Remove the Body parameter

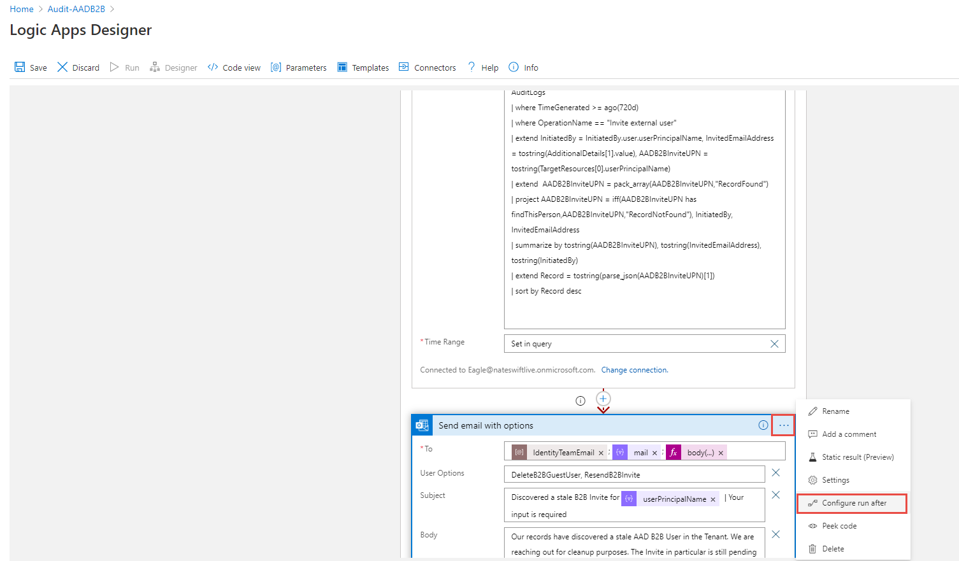[x=775, y=534]
